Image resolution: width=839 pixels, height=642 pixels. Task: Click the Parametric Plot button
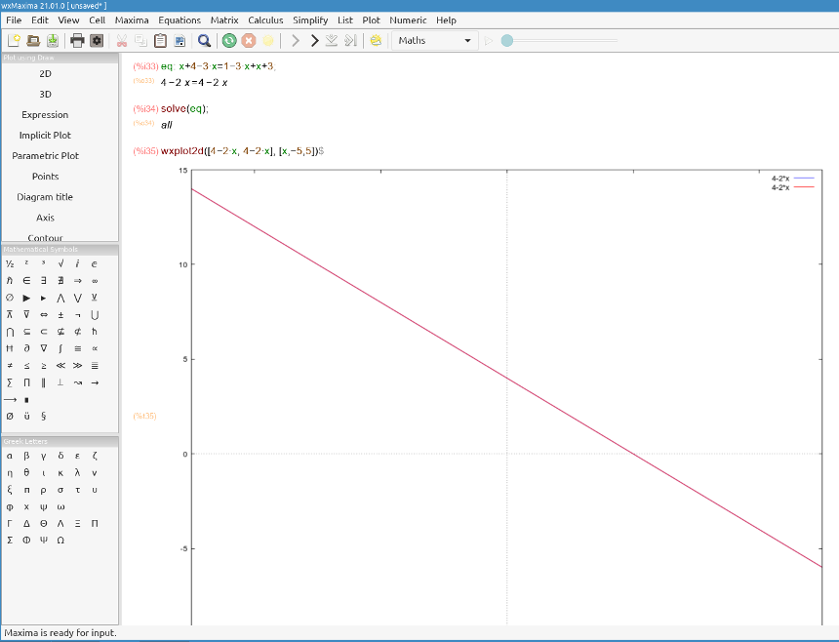(x=45, y=156)
